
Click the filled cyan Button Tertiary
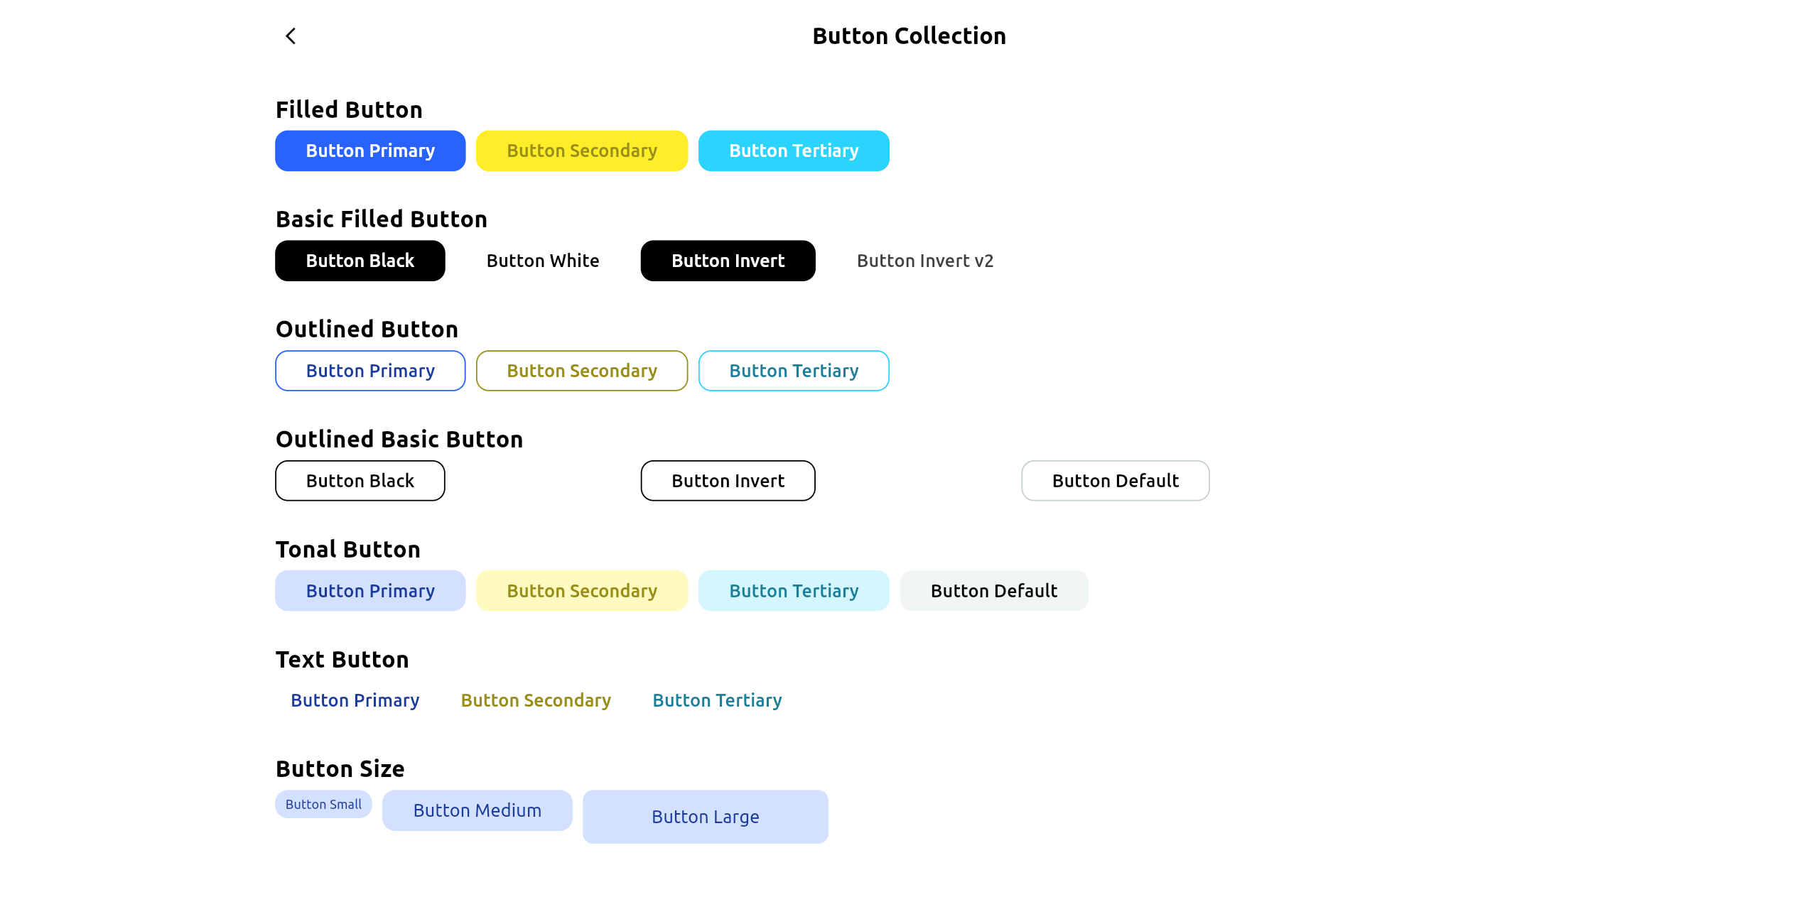pyautogui.click(x=794, y=151)
